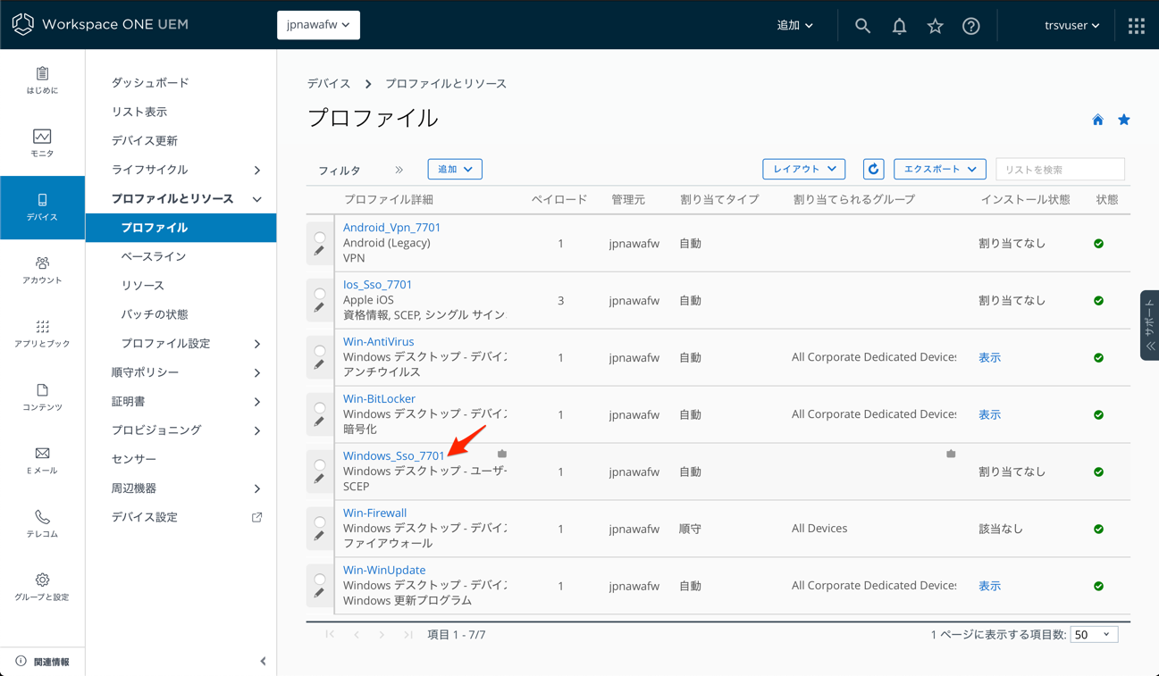Image resolution: width=1159 pixels, height=676 pixels.
Task: Edit Win-AntiVirus using pencil icon
Action: click(x=319, y=366)
